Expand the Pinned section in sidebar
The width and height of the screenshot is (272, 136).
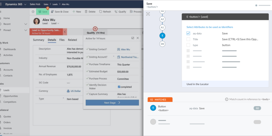point(26,30)
